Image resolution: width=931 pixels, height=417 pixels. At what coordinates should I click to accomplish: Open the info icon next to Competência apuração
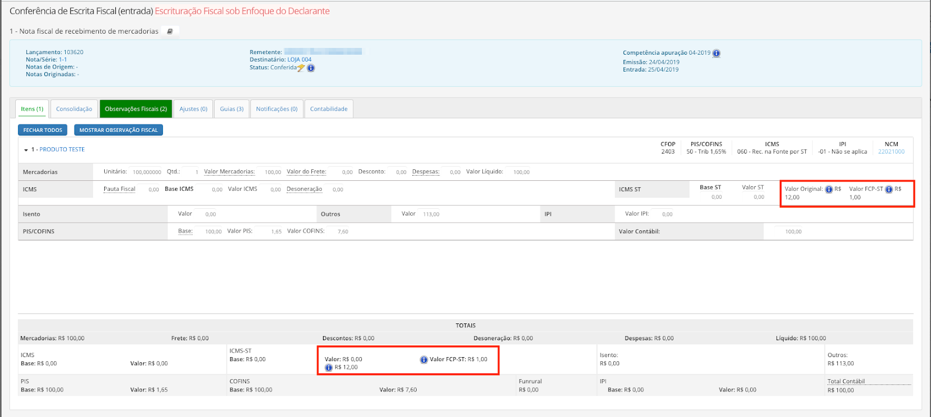[716, 53]
